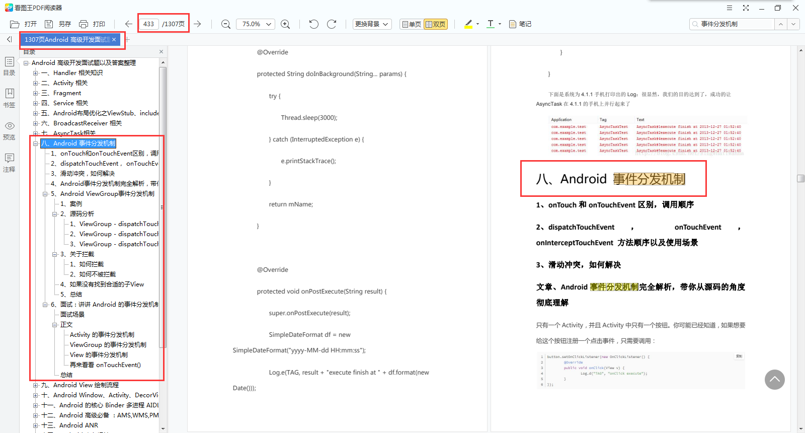Open a file with the 打开 button
805x433 pixels.
(24, 24)
